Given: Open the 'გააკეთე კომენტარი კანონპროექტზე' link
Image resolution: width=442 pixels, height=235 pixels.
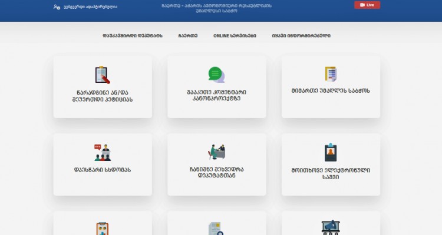Looking at the screenshot, I should 216,96.
